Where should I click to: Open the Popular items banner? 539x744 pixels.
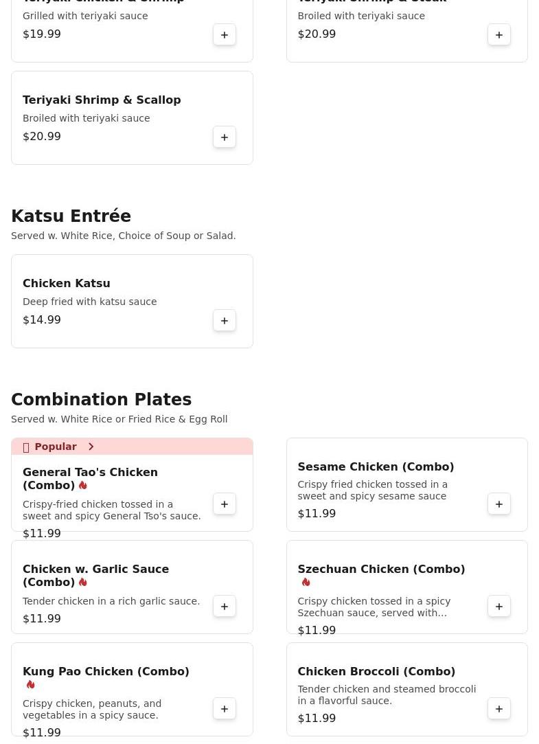[56, 447]
